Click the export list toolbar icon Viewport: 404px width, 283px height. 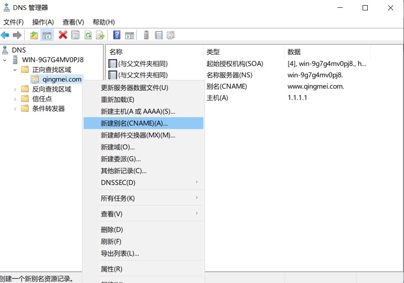pyautogui.click(x=100, y=35)
